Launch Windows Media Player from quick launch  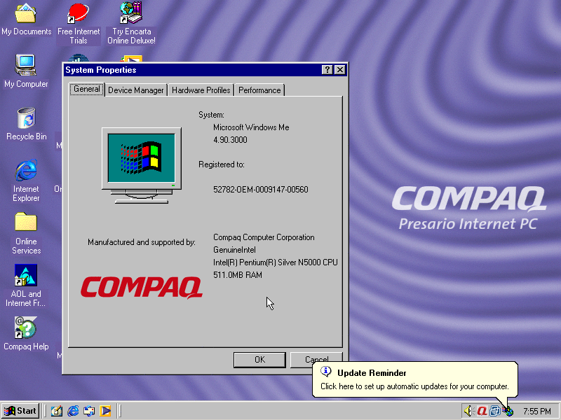tap(106, 411)
